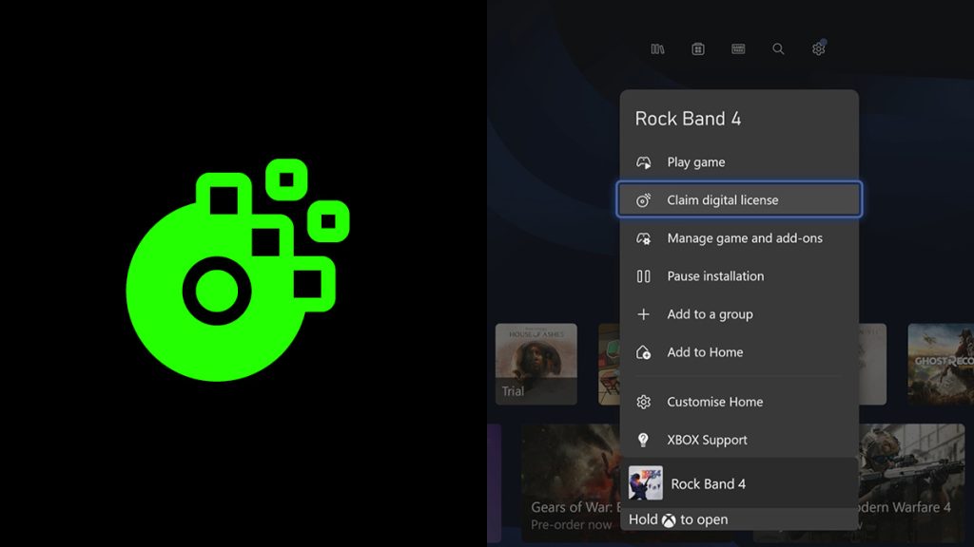The width and height of the screenshot is (974, 547).
Task: Choose Claim digital license
Action: click(739, 199)
